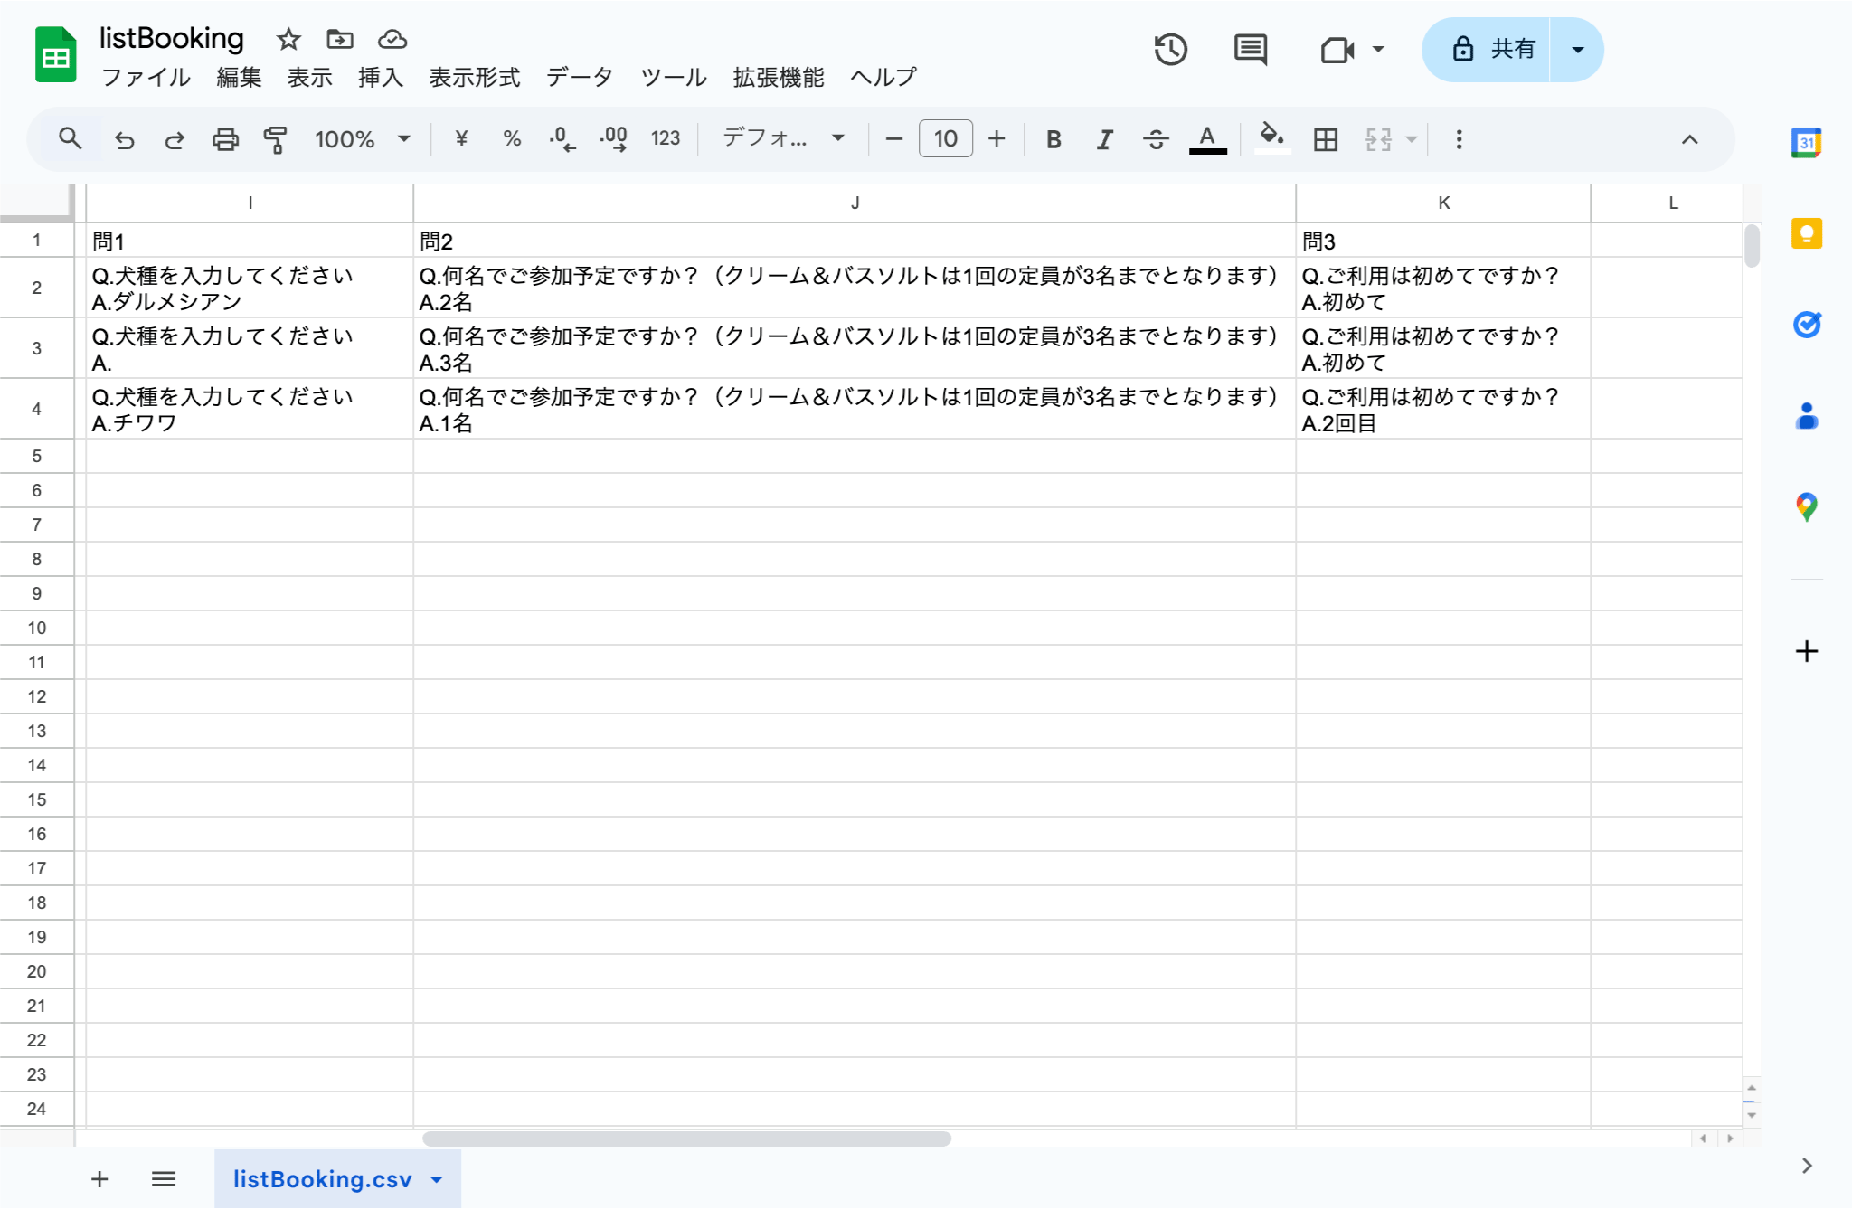Viewport: 1852px width, 1210px height.
Task: Open the comments panel icon
Action: click(x=1250, y=49)
